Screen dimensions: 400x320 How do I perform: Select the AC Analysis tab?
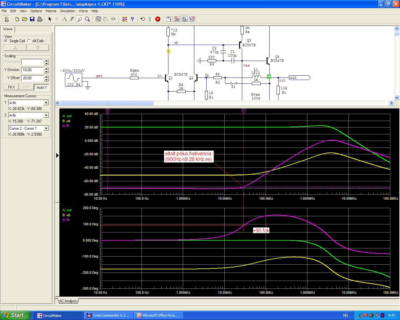coord(68,301)
